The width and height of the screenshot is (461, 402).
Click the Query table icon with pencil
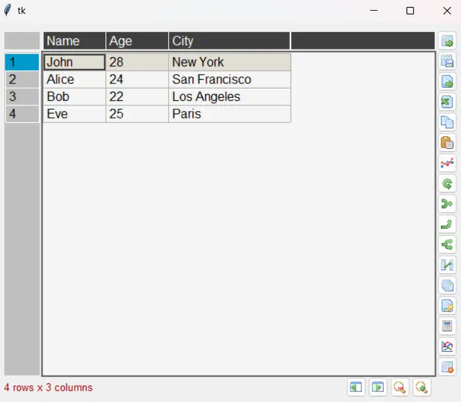tap(447, 305)
